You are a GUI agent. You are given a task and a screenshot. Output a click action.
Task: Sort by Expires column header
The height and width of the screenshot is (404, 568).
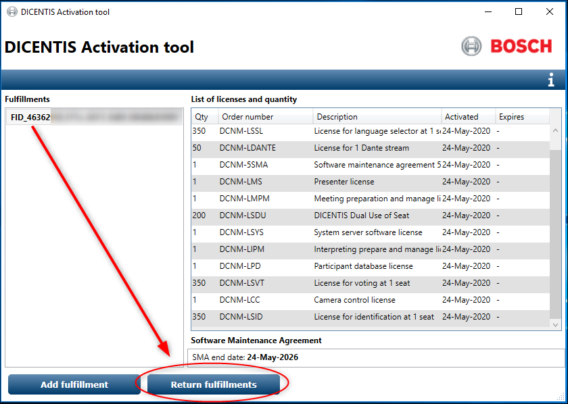tap(522, 117)
